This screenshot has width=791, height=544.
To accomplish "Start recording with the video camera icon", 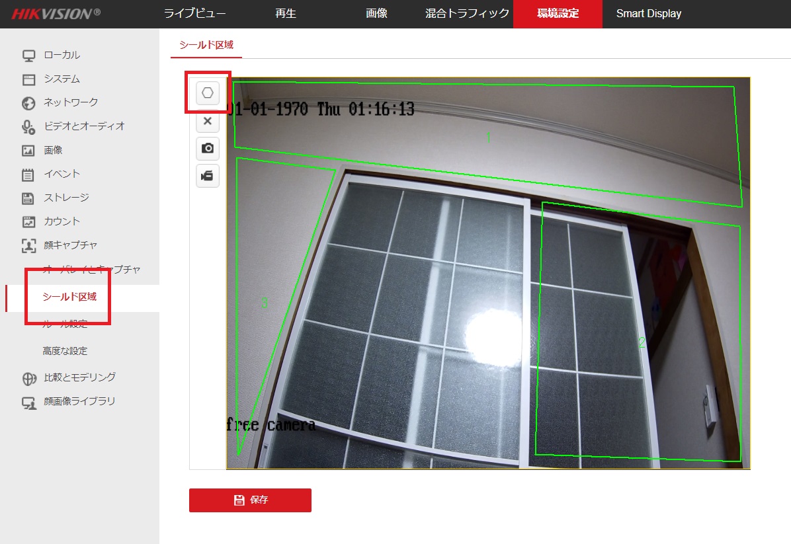I will tap(207, 175).
